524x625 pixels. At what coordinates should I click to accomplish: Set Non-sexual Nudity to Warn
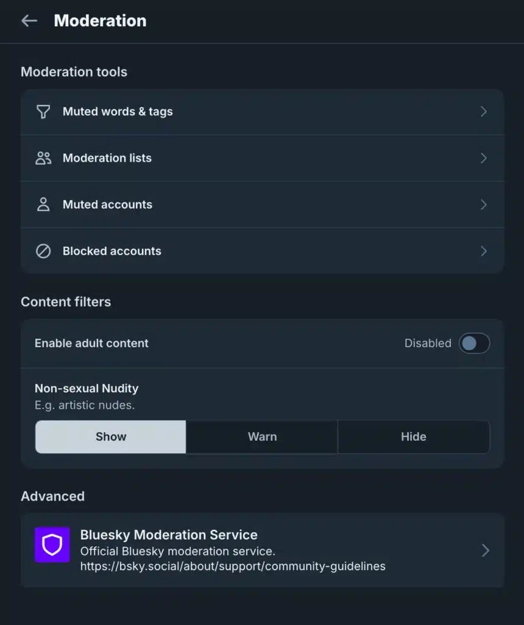[x=262, y=437]
